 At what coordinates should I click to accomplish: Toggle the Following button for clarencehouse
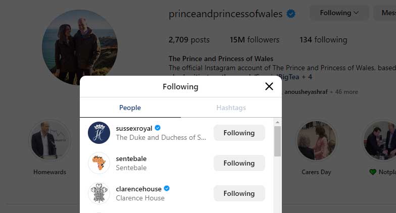(239, 193)
